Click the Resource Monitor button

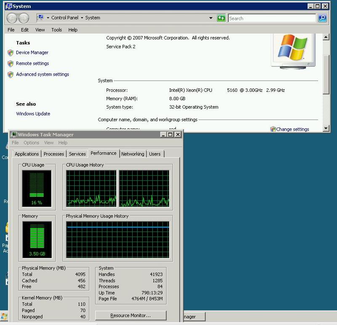[131, 315]
